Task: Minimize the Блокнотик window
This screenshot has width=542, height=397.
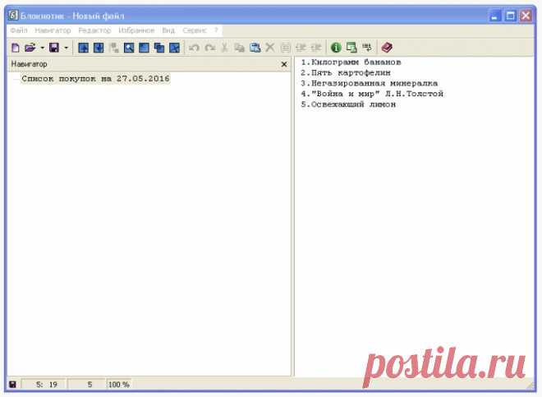Action: pos(494,16)
